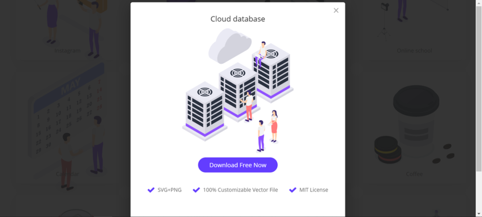Close the Cloud database popup
The image size is (482, 217).
(x=336, y=10)
